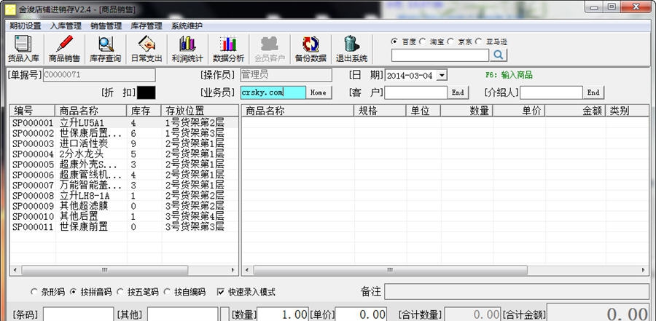The image size is (656, 321).
Task: Click the 存放位置 column header
Action: (x=200, y=111)
